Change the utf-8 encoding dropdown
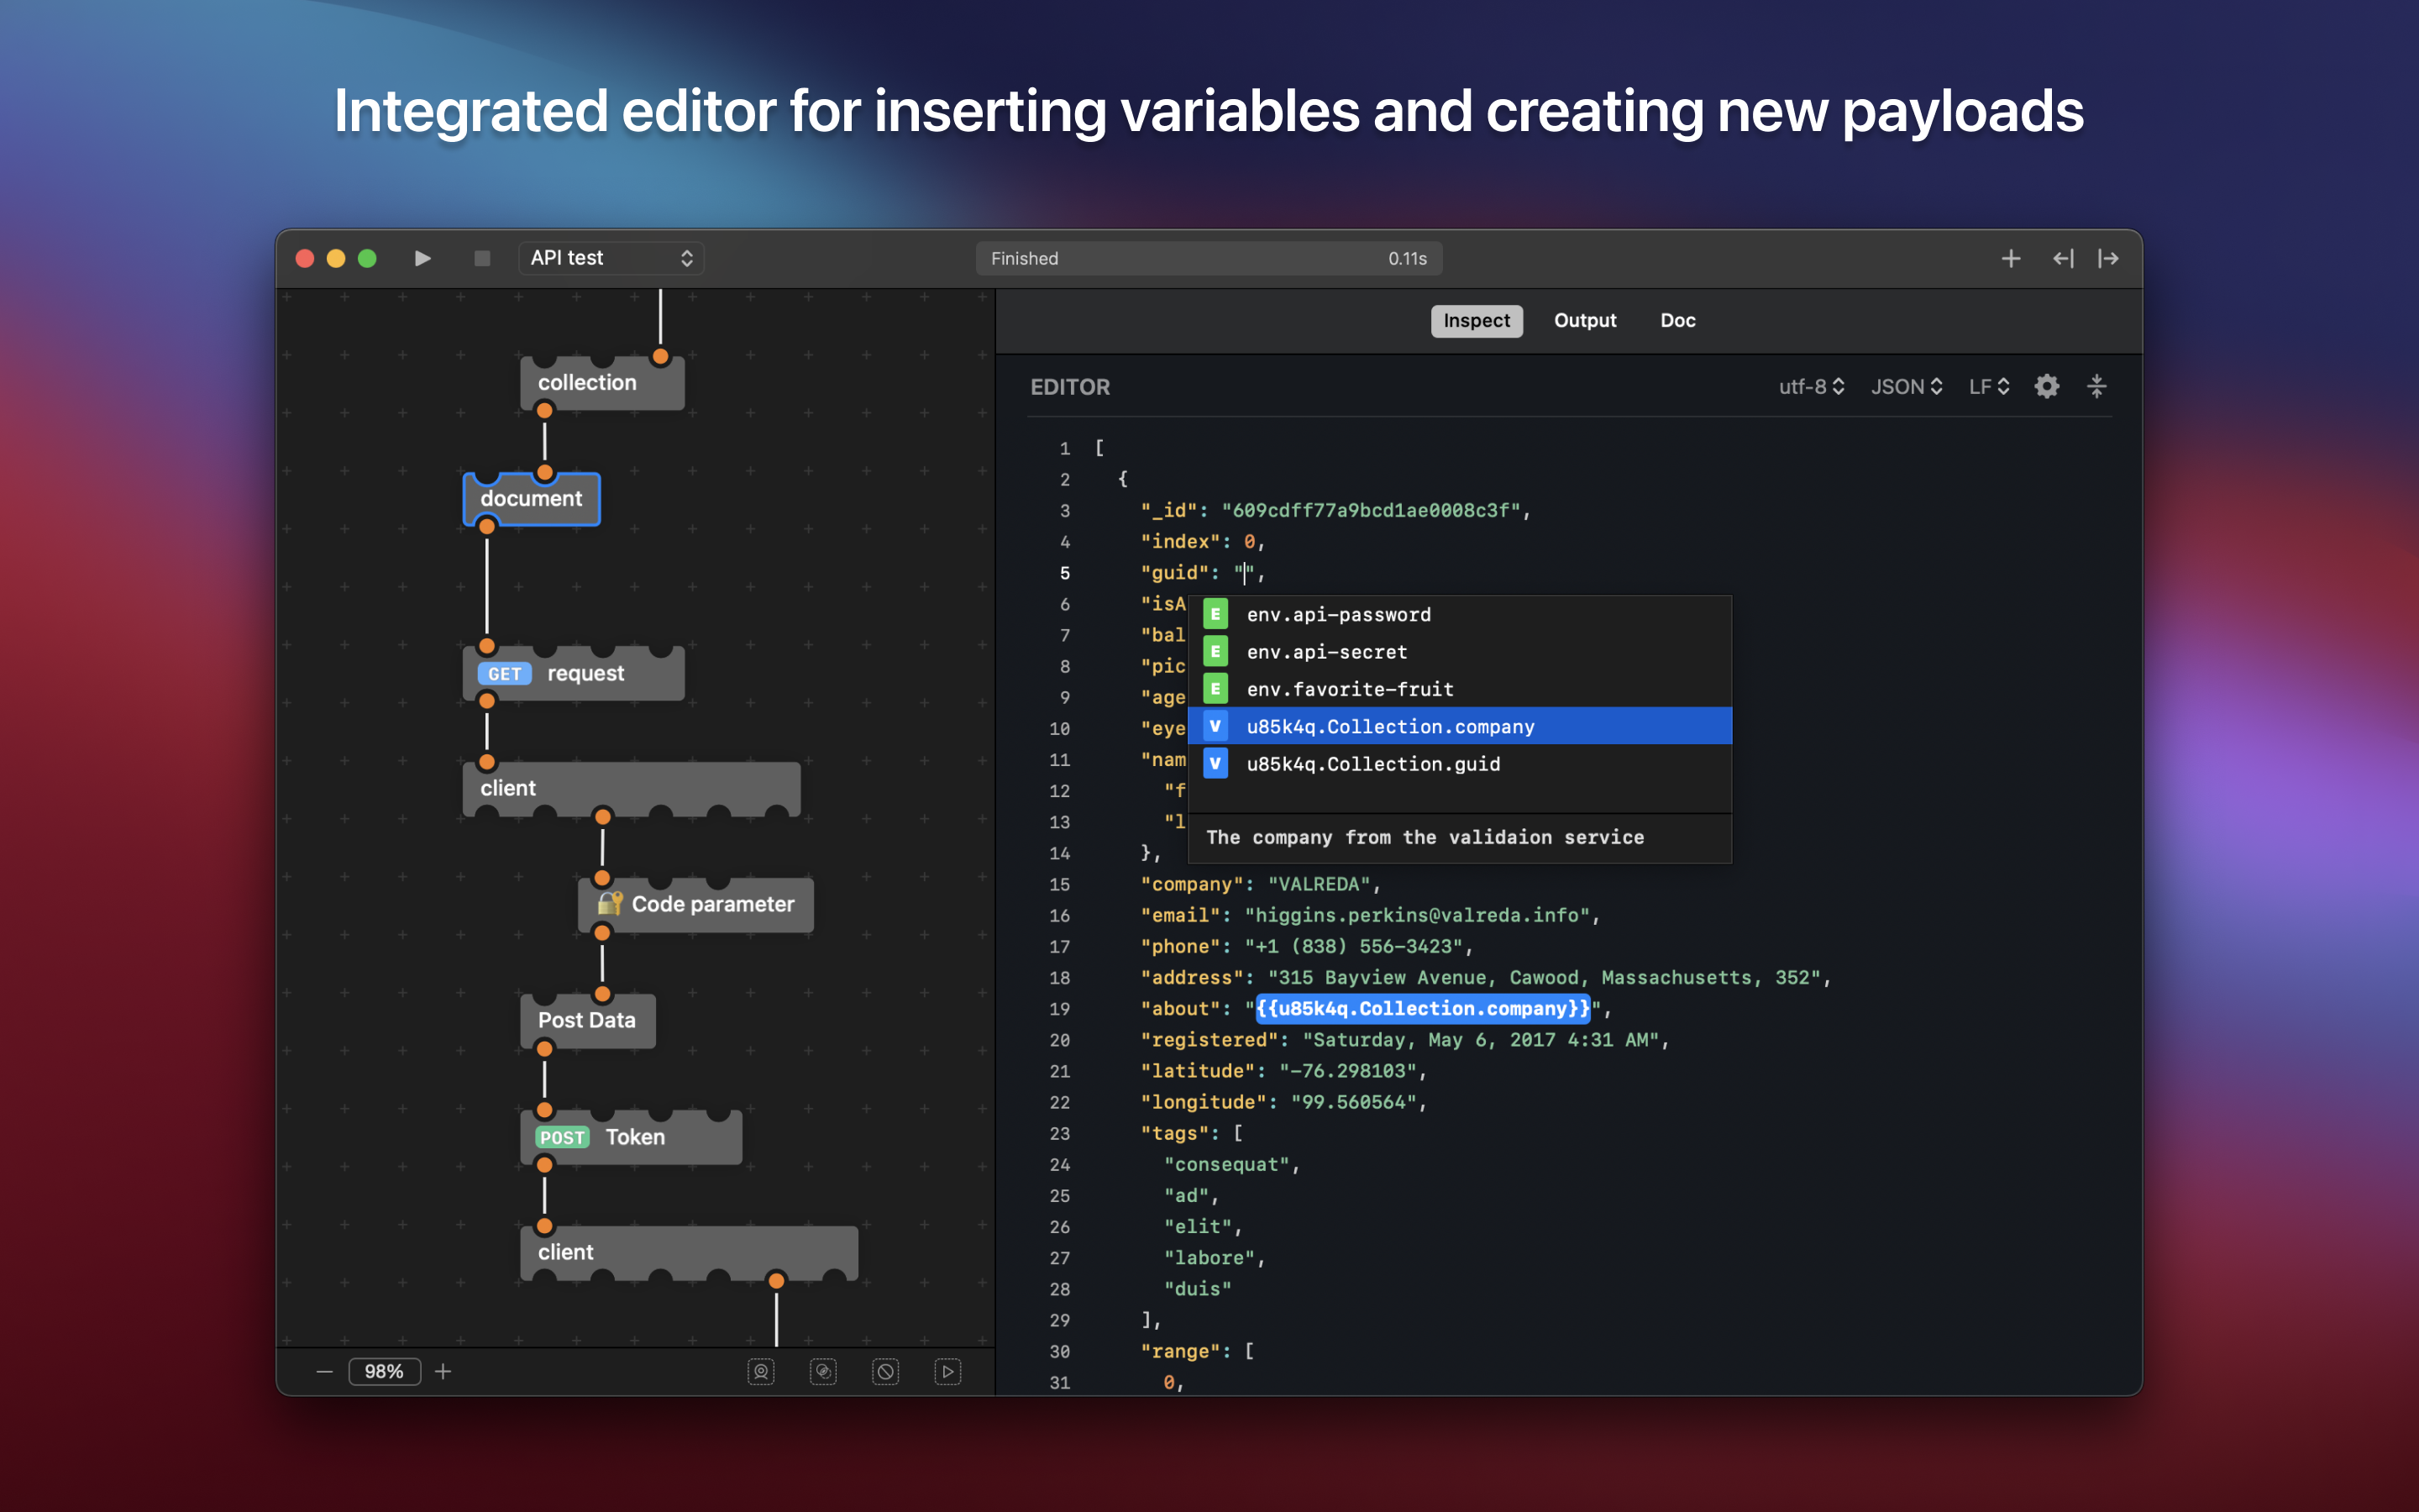The image size is (2419, 1512). (1810, 387)
